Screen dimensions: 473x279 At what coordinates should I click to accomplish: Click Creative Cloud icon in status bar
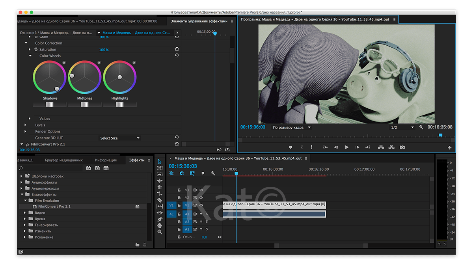[20, 251]
